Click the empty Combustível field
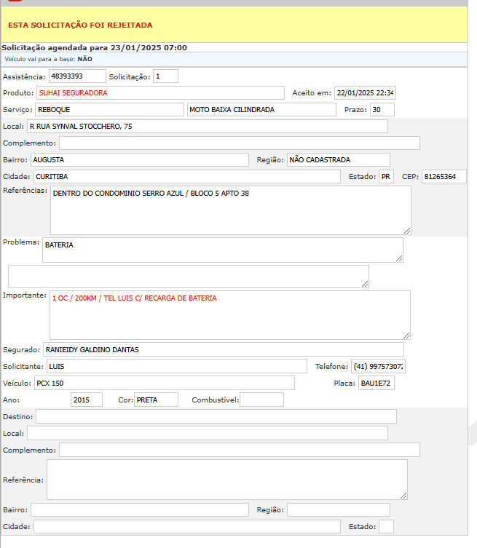This screenshot has width=477, height=548. (261, 400)
